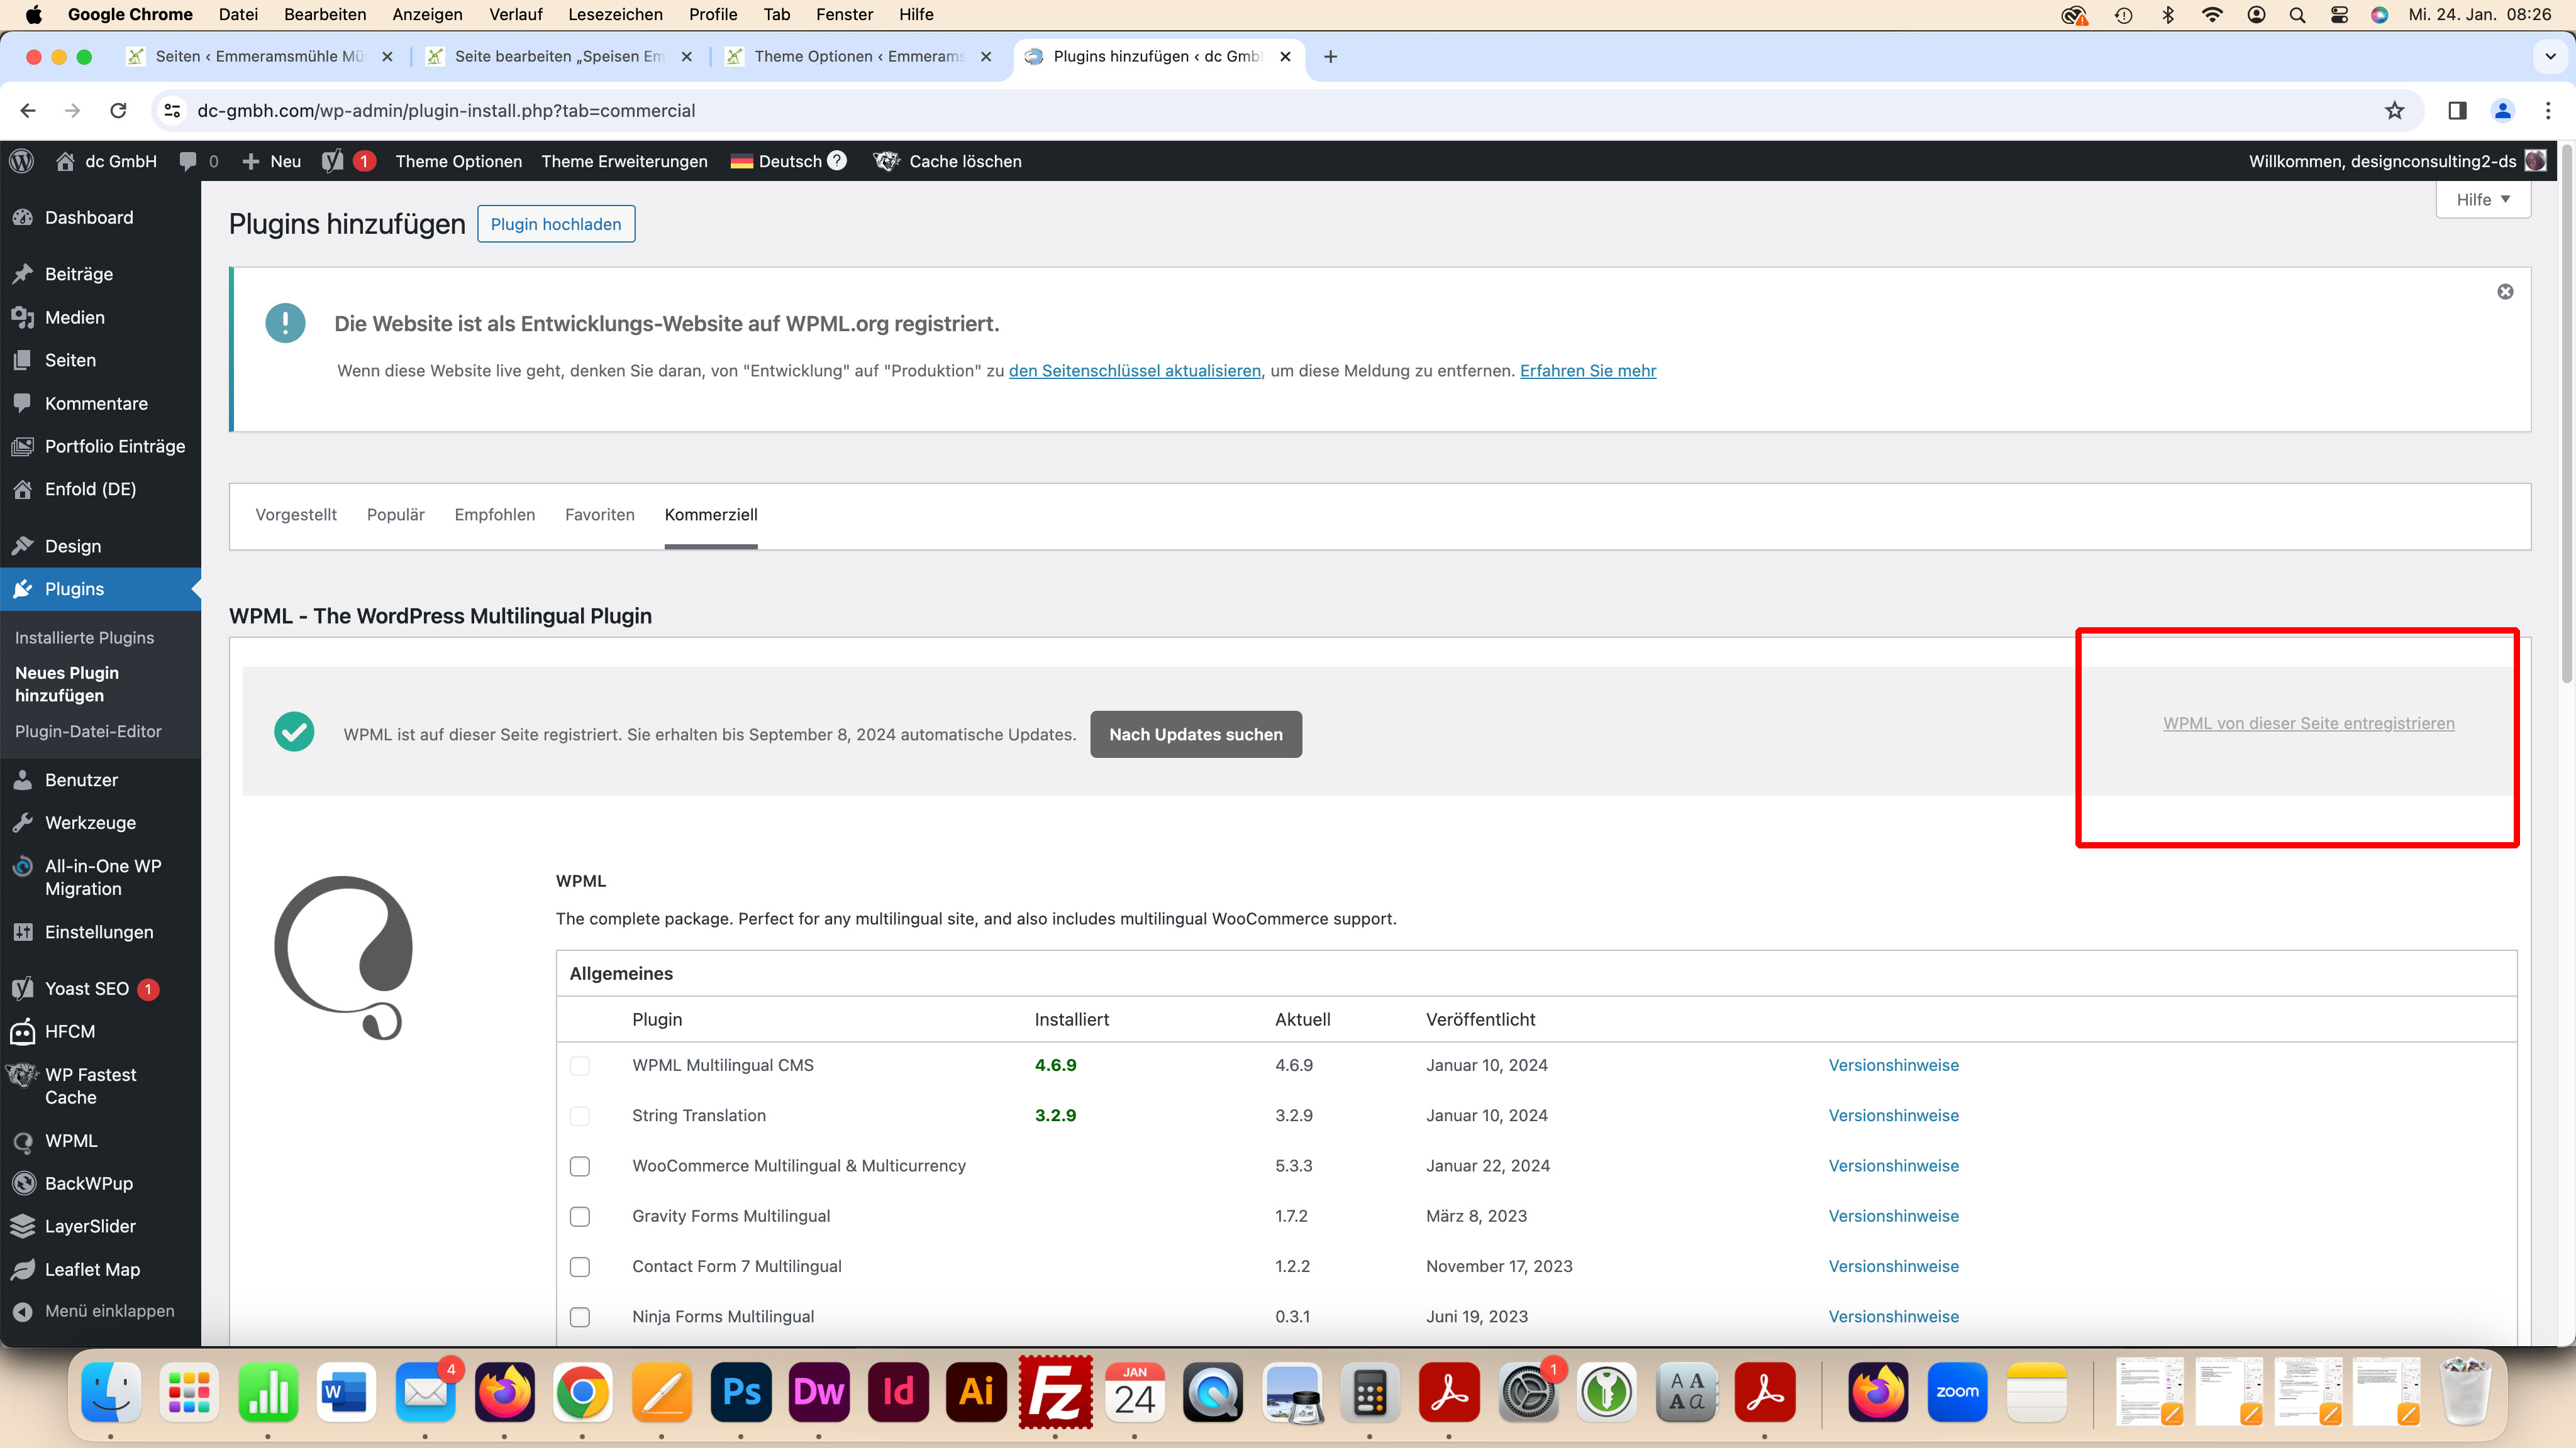Open the + Neu menu in admin bar
This screenshot has width=2576, height=1448.
coord(272,161)
